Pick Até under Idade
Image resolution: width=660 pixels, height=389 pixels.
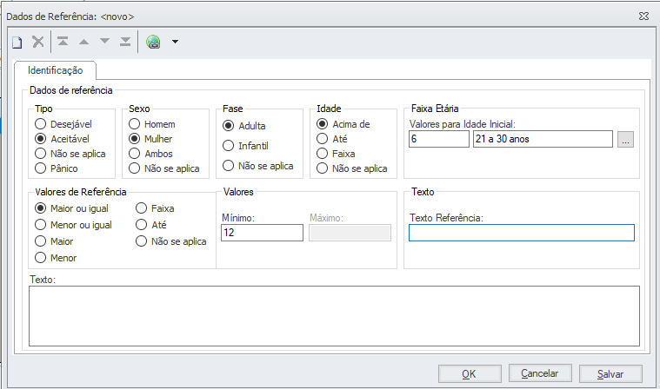click(x=331, y=139)
